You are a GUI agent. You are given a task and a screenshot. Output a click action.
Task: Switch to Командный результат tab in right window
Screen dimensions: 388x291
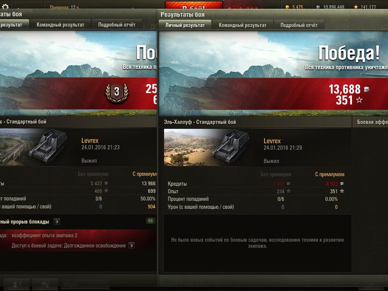(x=242, y=25)
